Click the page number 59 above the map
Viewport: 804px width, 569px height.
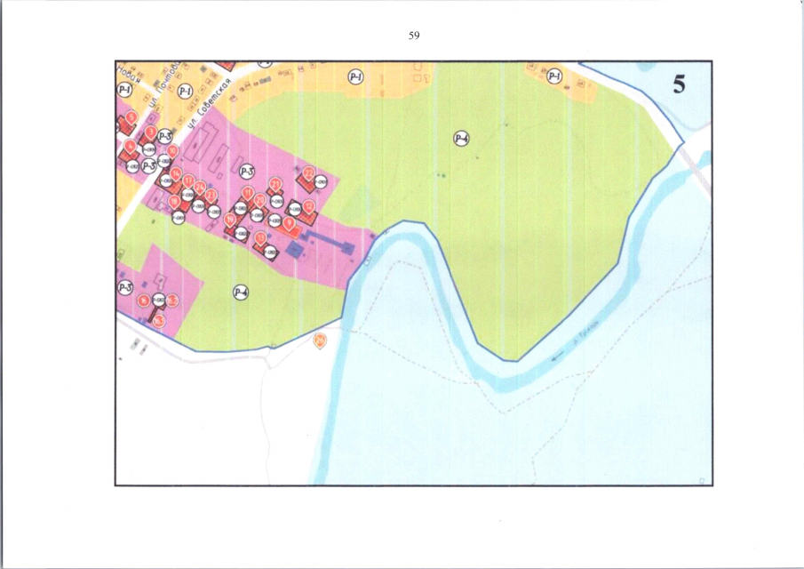pos(414,36)
